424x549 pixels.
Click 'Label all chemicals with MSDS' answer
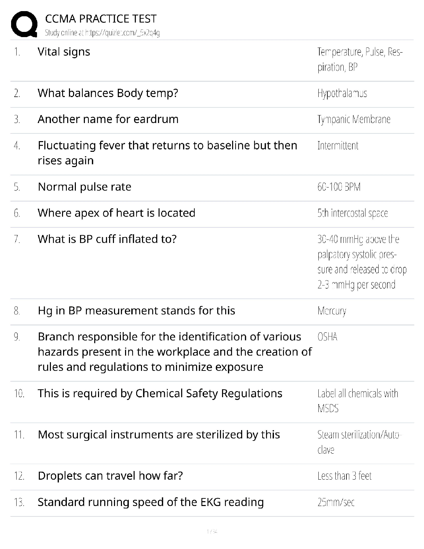coord(357,401)
